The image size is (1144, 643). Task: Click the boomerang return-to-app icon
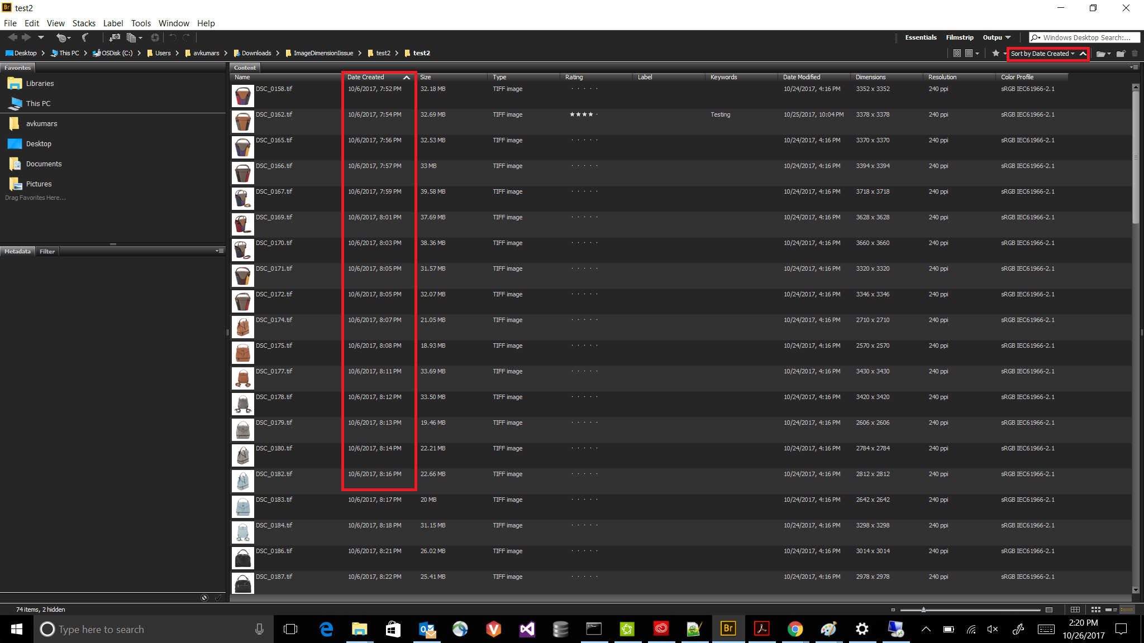(x=85, y=37)
